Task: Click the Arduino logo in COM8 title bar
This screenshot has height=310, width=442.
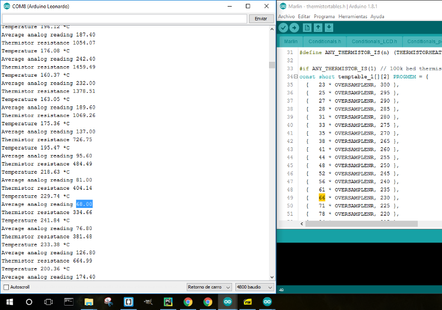Action: pos(7,6)
